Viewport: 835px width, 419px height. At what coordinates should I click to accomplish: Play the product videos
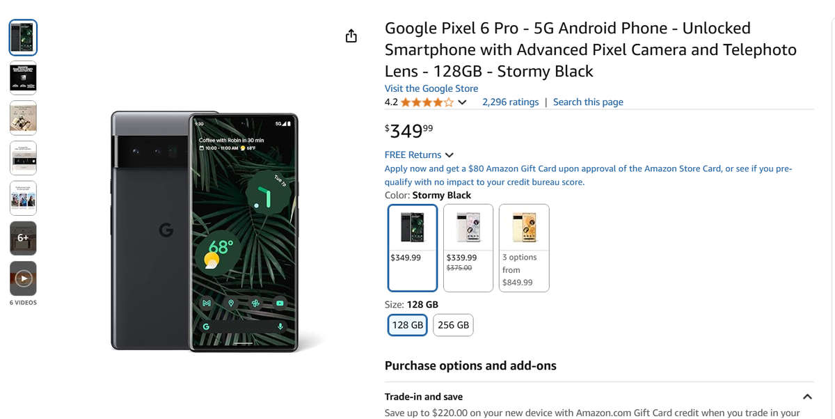click(23, 278)
